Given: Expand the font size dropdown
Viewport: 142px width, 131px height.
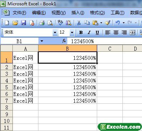Looking at the screenshot, I should coord(72,32).
